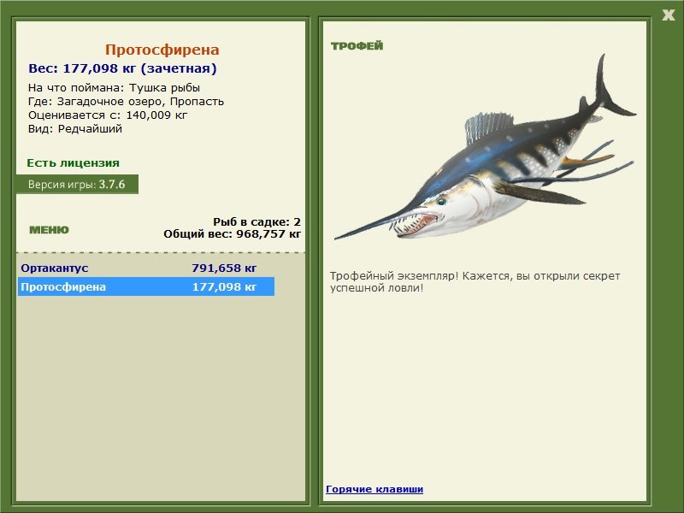Image resolution: width=684 pixels, height=513 pixels.
Task: Select the Протосфирена row in the keepnet list
Action: coord(146,286)
